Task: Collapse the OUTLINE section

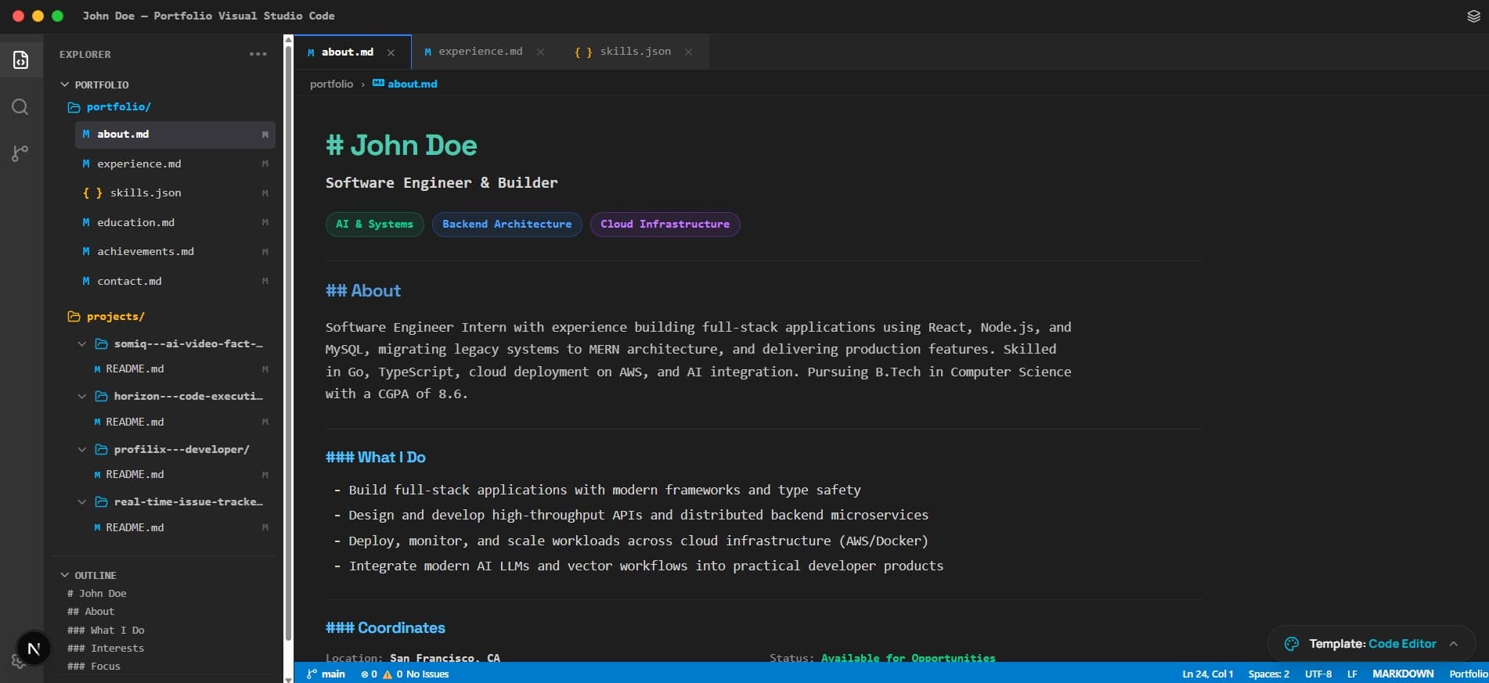Action: [x=65, y=575]
